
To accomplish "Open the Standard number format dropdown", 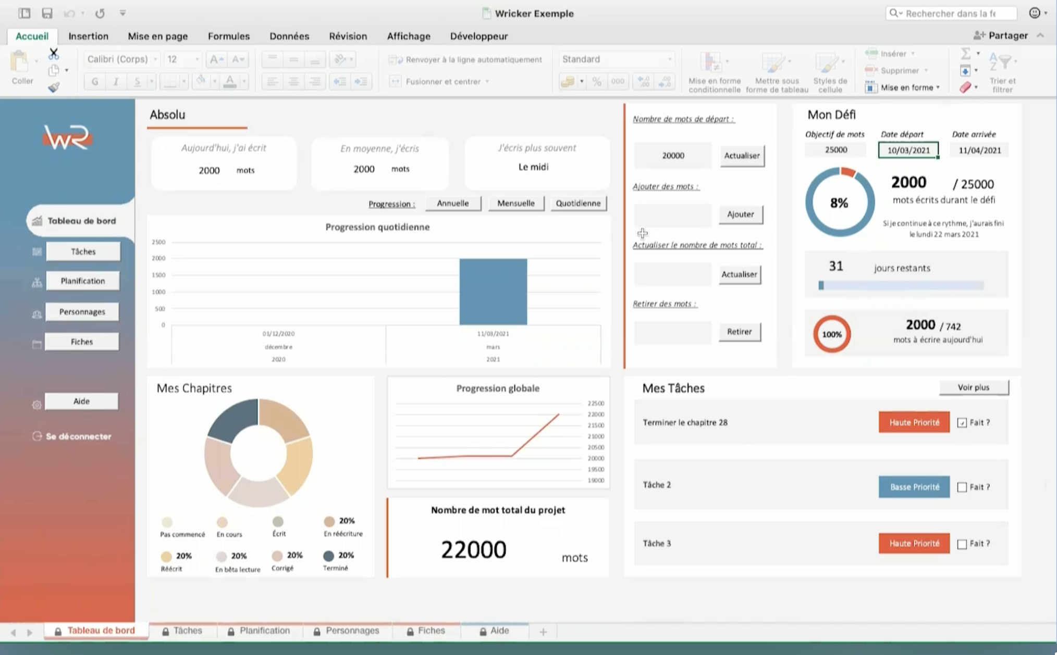I will coord(669,59).
